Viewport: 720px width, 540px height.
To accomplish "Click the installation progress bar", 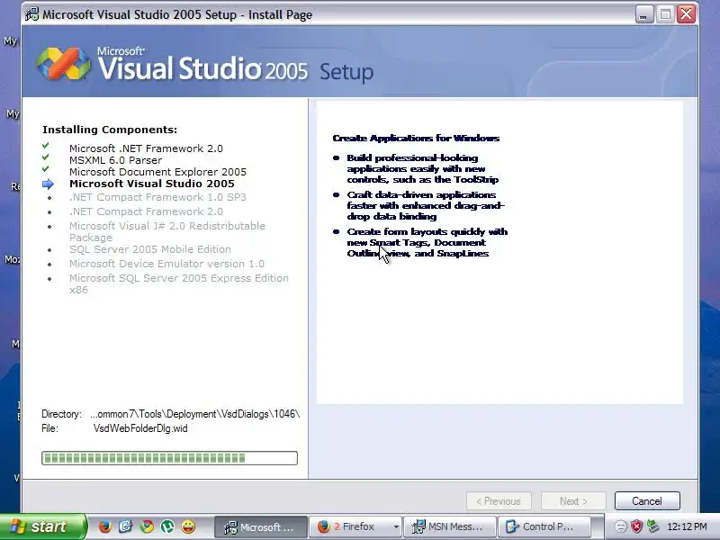I will [x=169, y=458].
